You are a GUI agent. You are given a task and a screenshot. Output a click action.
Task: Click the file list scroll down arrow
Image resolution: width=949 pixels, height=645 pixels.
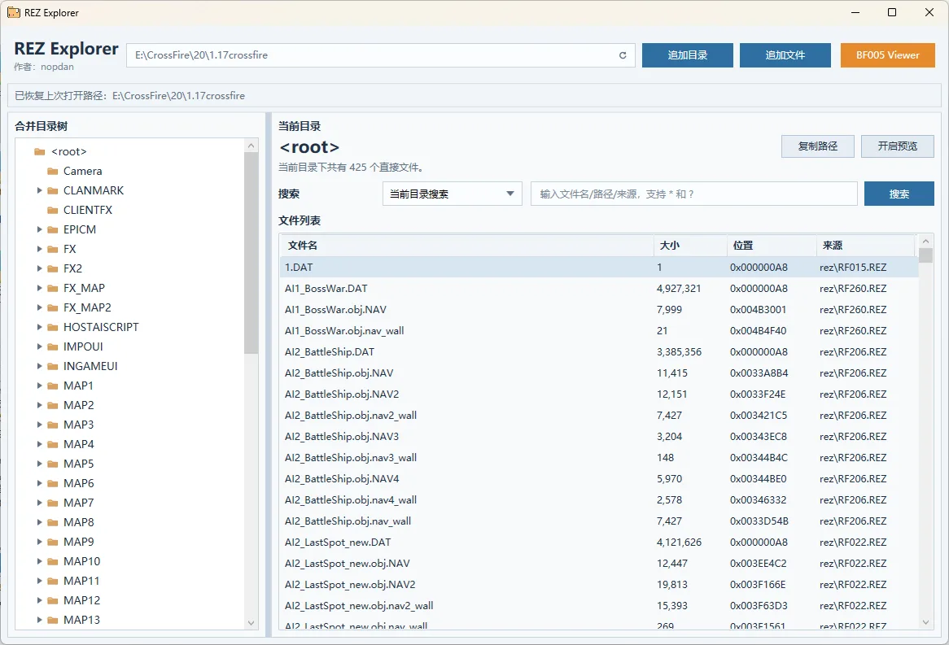click(925, 622)
